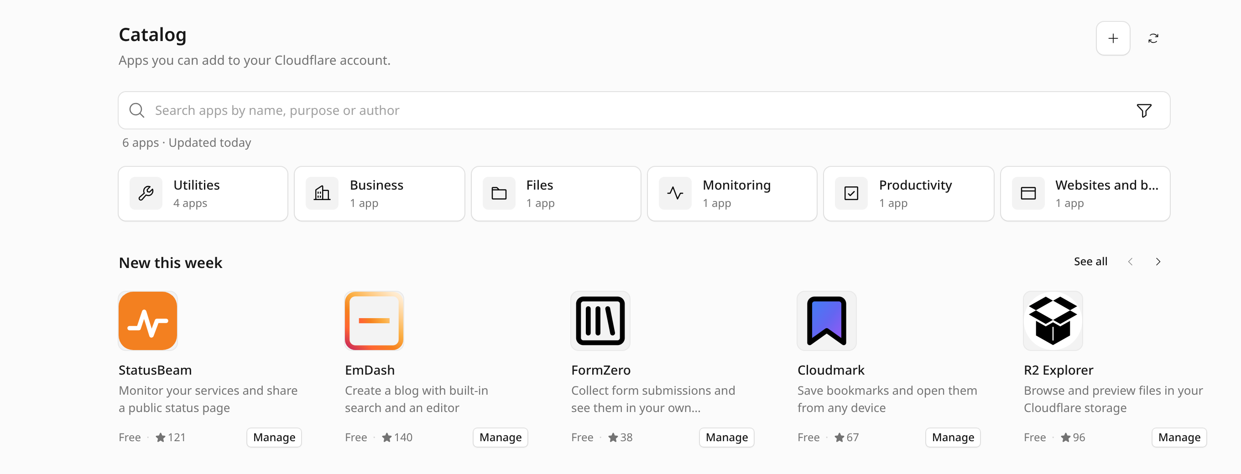Click Manage for R2 Explorer
The height and width of the screenshot is (474, 1241).
click(x=1179, y=438)
